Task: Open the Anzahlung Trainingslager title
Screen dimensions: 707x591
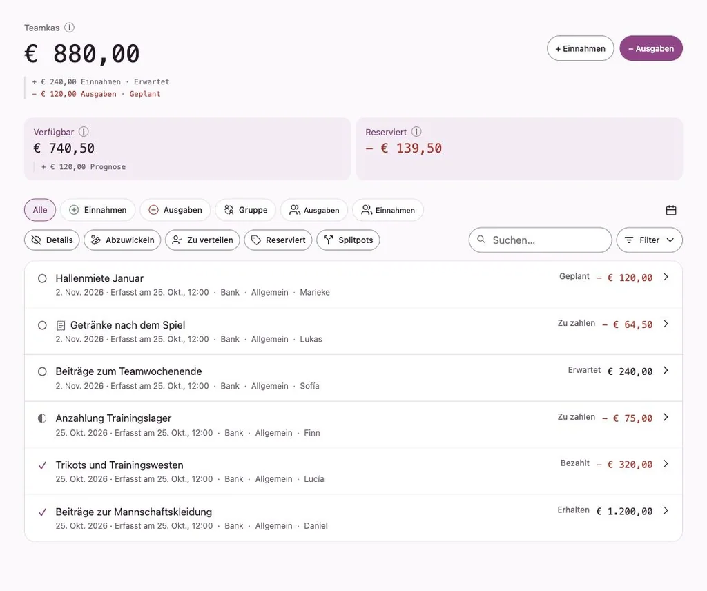Action: tap(114, 418)
